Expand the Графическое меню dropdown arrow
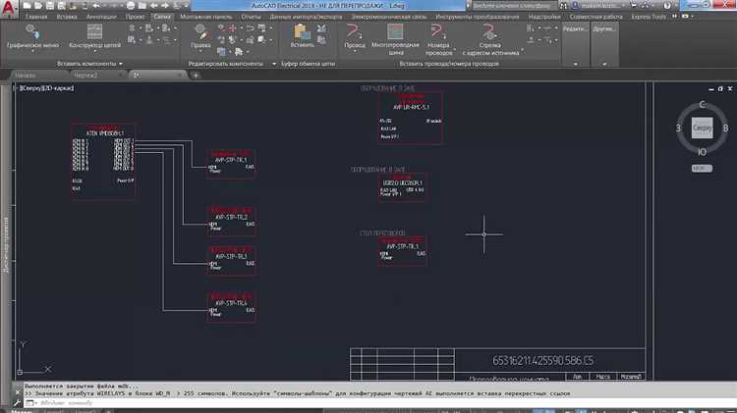This screenshot has width=737, height=413. click(x=32, y=51)
